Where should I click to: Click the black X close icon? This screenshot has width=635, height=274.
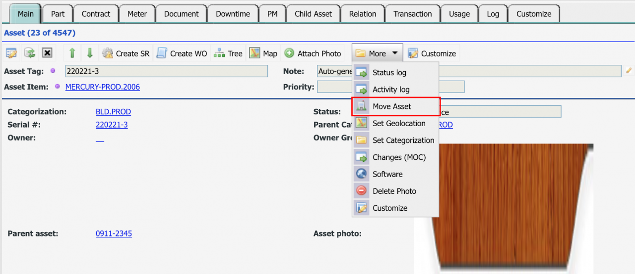(x=47, y=53)
